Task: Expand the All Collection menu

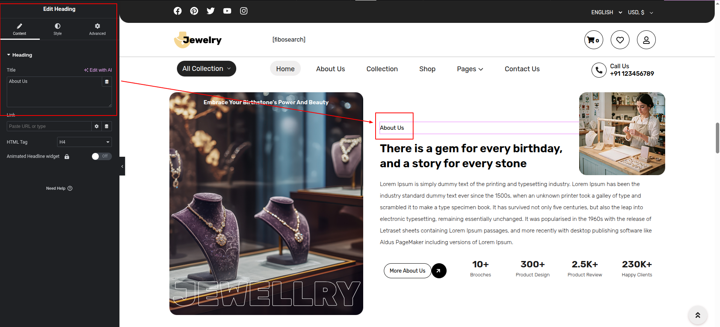Action: [x=206, y=69]
